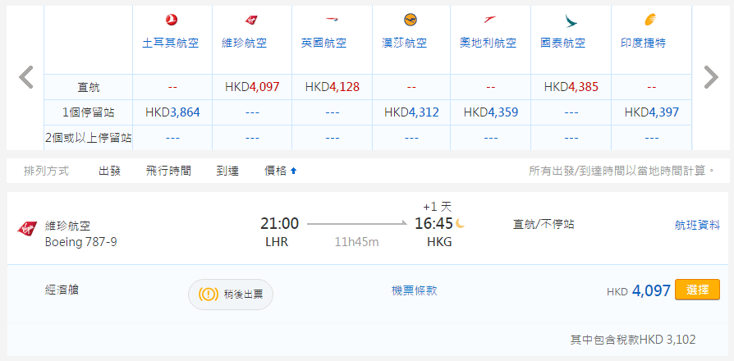Show more airlines with the next arrow
The height and width of the screenshot is (361, 734).
710,77
